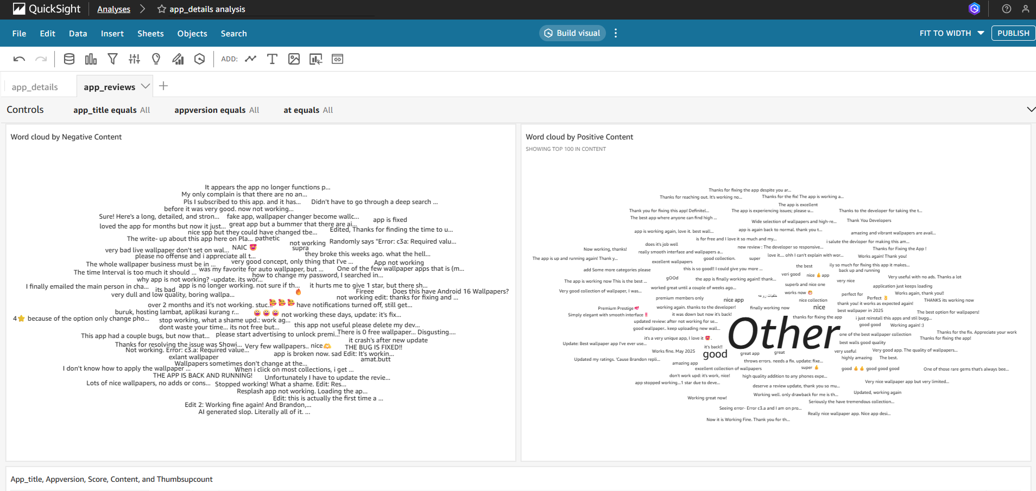Collapse the Controls bar with the chevron

(1031, 110)
